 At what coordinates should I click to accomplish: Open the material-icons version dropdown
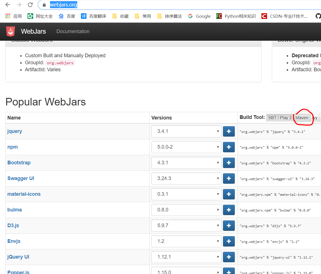tap(186, 194)
